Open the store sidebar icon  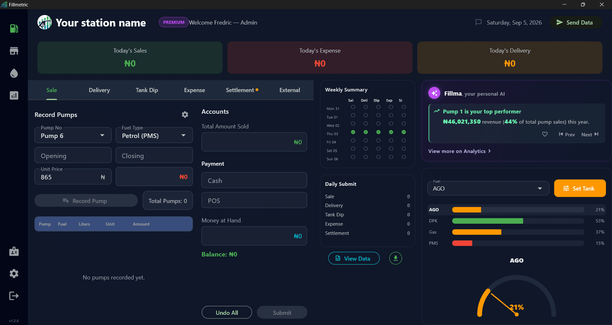pos(14,51)
